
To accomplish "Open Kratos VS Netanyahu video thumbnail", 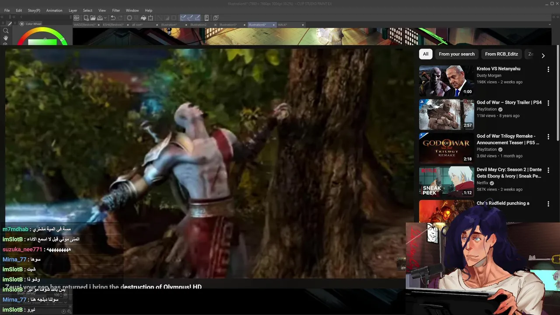I will click(446, 81).
